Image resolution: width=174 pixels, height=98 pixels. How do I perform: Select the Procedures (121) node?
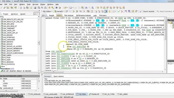pos(7,69)
